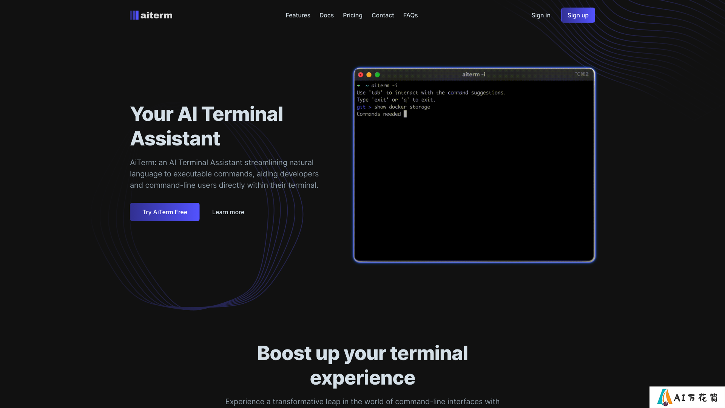Open the Contact nav link

coord(383,15)
